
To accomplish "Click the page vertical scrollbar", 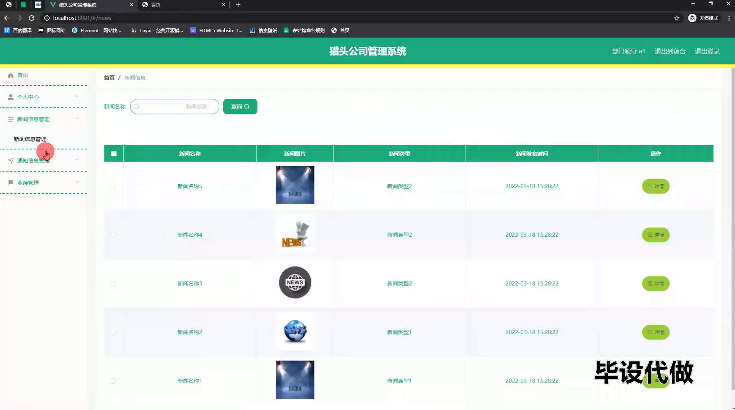I will tap(733, 229).
